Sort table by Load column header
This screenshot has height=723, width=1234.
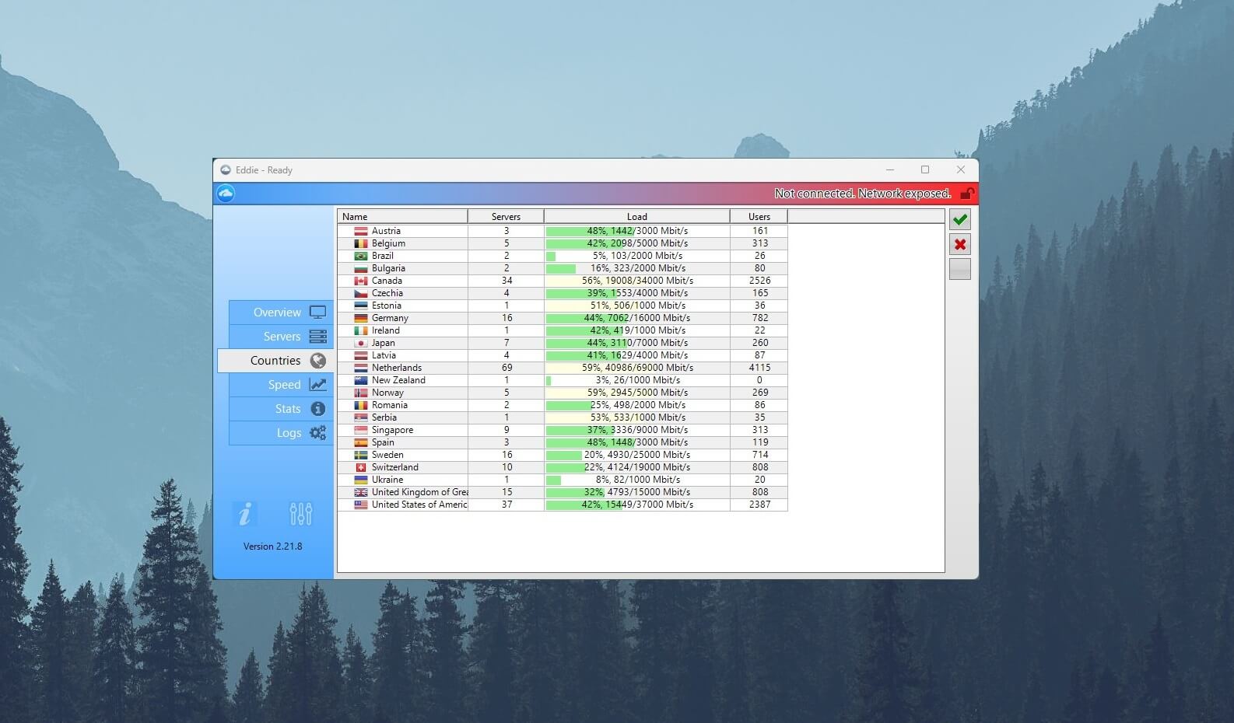click(x=637, y=216)
